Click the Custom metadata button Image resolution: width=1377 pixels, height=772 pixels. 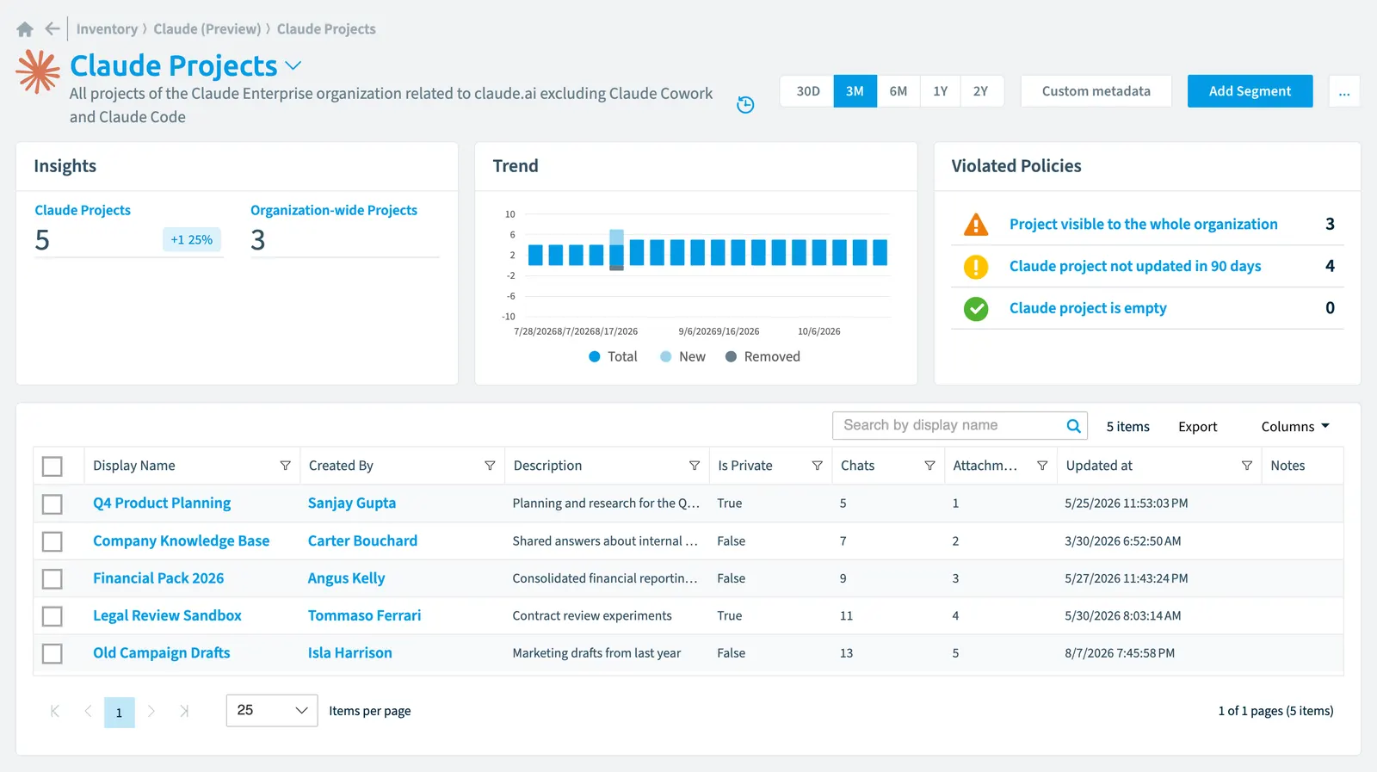click(1096, 91)
